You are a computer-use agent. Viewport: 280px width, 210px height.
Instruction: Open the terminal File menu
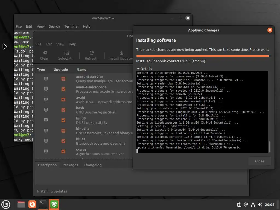[x=19, y=27]
